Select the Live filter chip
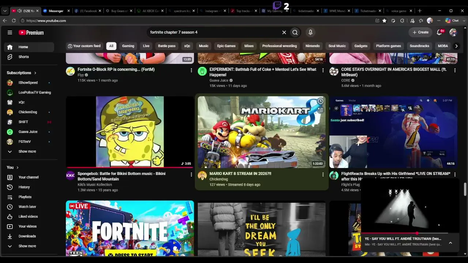 tap(146, 46)
